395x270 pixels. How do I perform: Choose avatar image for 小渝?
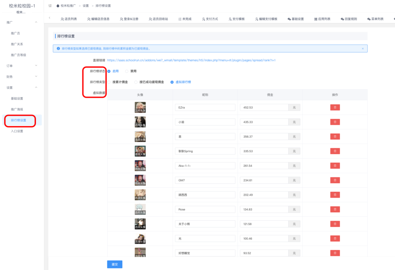coord(140,122)
